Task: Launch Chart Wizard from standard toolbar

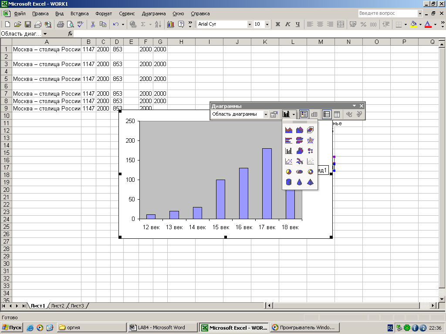Action: tap(171, 24)
